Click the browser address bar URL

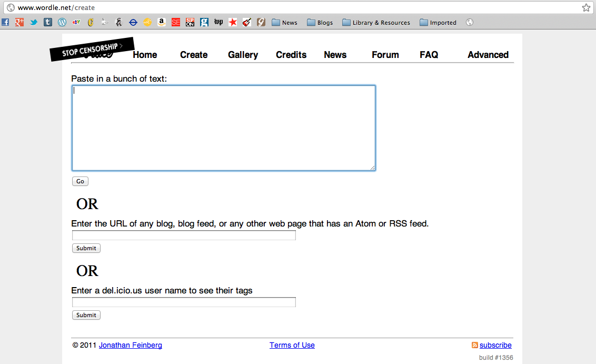(56, 7)
